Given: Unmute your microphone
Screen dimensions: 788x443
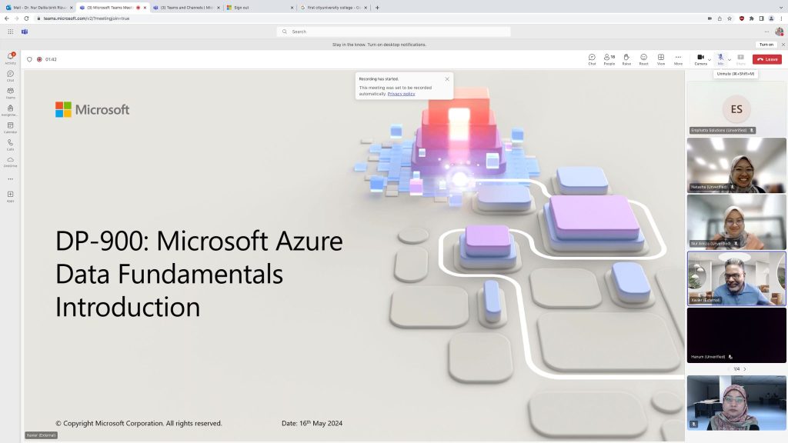Looking at the screenshot, I should (719, 59).
